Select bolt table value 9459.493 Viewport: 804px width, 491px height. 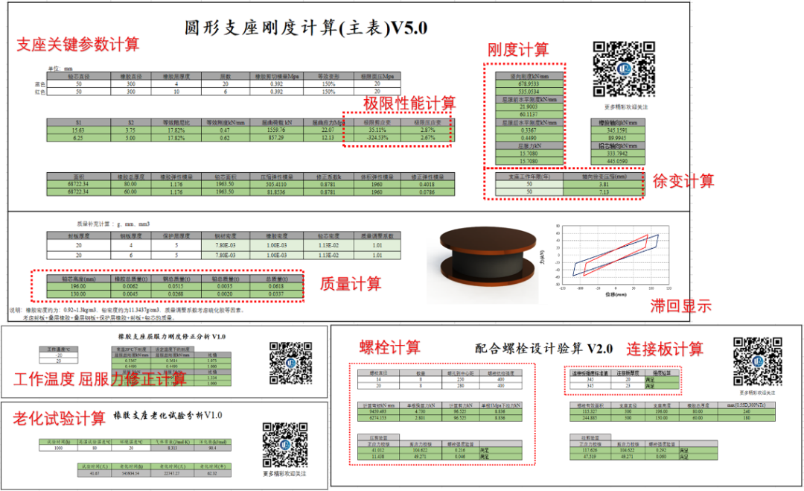point(378,411)
